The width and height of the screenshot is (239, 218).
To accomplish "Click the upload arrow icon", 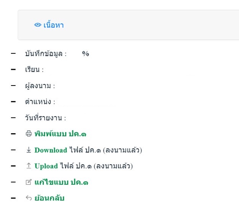I will 29,166.
